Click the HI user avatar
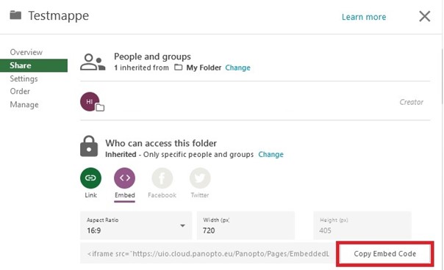Image resolution: width=444 pixels, height=270 pixels. point(90,101)
